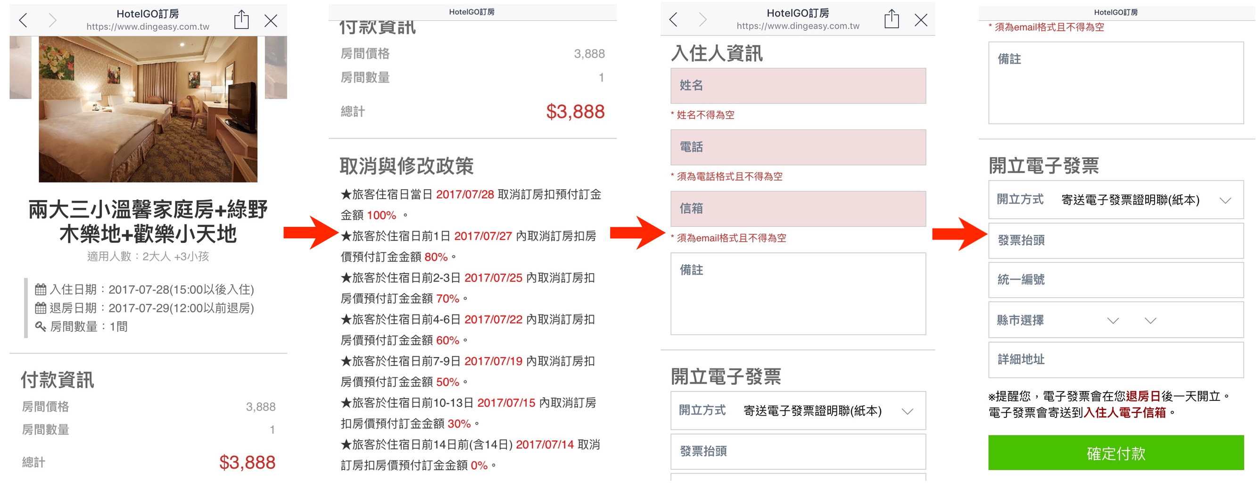Tap the share icon on the 入住人資訊 screen
Image resolution: width=1256 pixels, height=483 pixels.
point(892,18)
